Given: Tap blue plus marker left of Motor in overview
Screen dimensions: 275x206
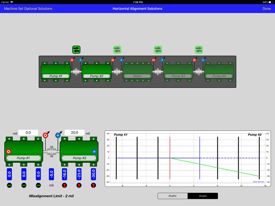Looking at the screenshot, I should (121, 60).
